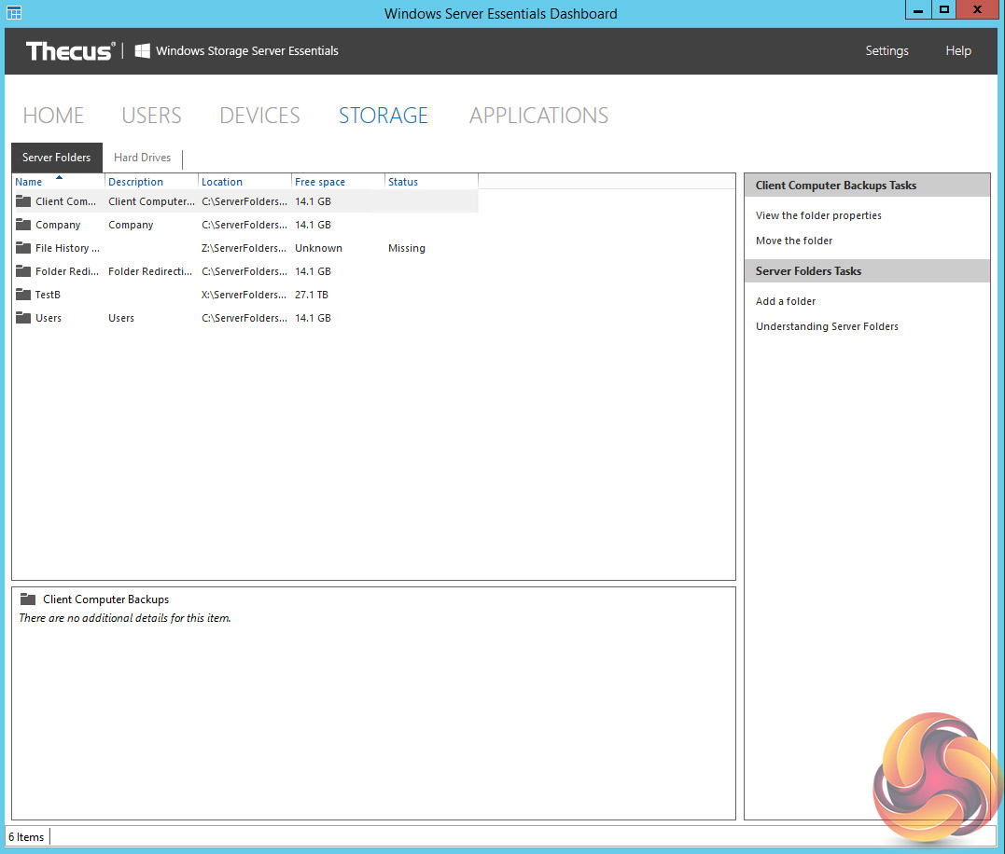The width and height of the screenshot is (1005, 854).
Task: Click the Folder Redirection folder icon
Action: (23, 271)
